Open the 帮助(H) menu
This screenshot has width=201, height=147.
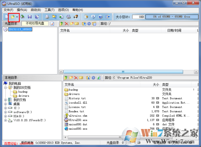tap(78, 10)
